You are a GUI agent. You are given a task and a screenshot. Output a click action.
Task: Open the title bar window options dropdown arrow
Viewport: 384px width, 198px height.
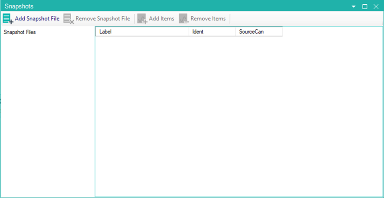[x=354, y=6]
